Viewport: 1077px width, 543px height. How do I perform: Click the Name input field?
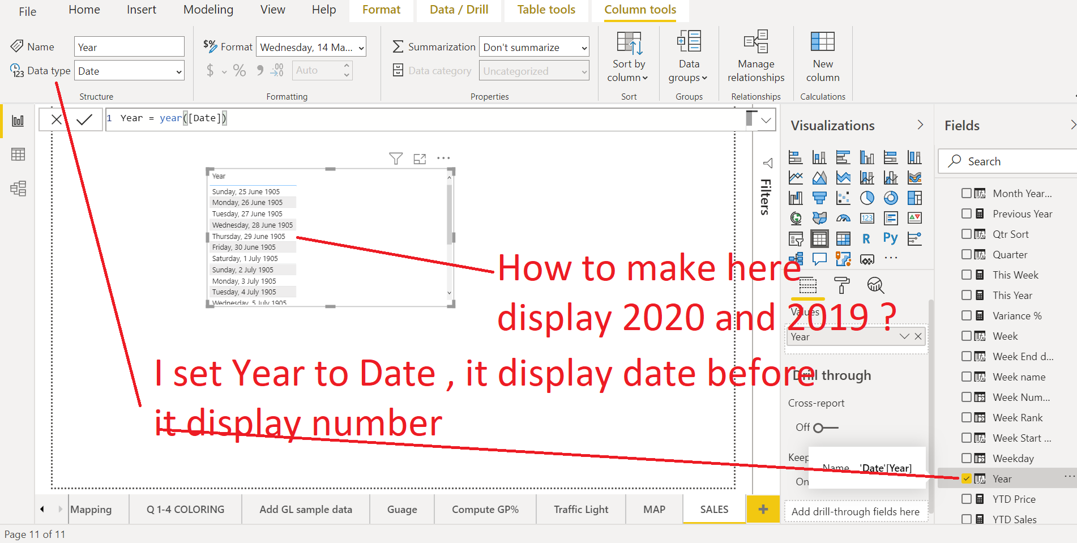pyautogui.click(x=129, y=47)
